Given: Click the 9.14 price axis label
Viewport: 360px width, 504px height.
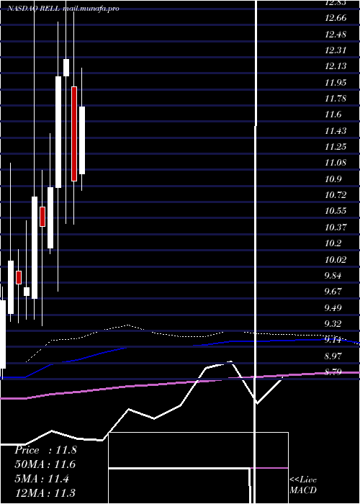Looking at the screenshot, I should [333, 340].
